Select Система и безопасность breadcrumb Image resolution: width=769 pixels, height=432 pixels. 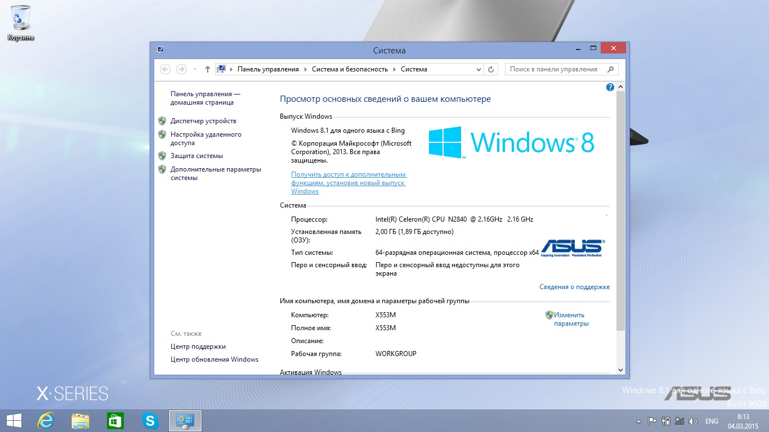coord(350,69)
